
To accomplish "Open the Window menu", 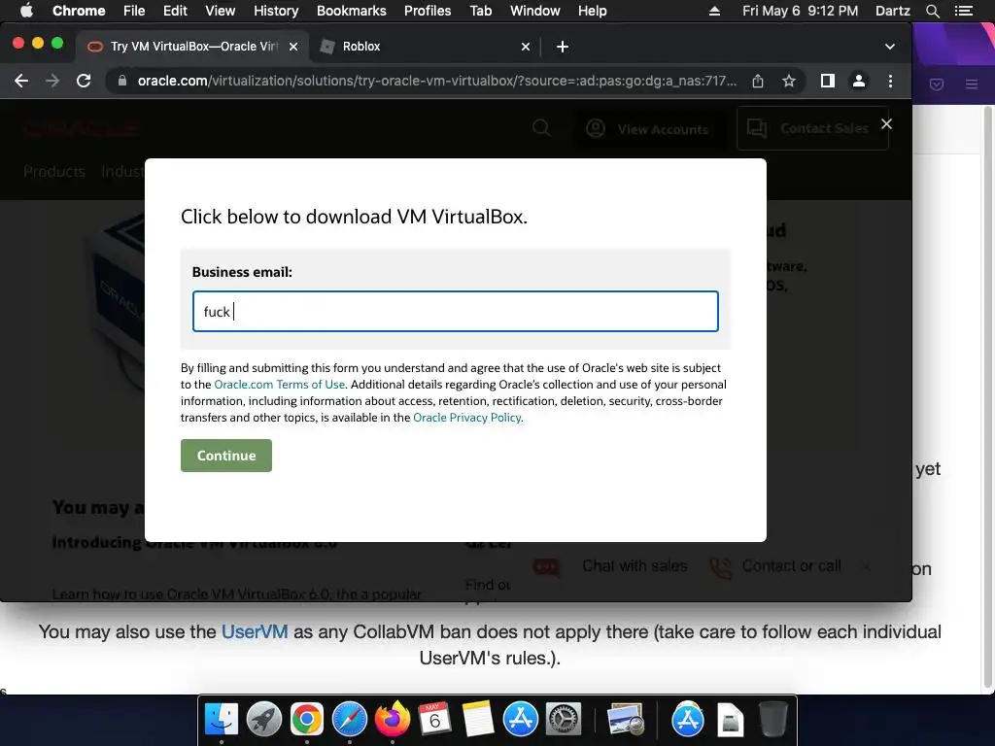I will pos(535,11).
